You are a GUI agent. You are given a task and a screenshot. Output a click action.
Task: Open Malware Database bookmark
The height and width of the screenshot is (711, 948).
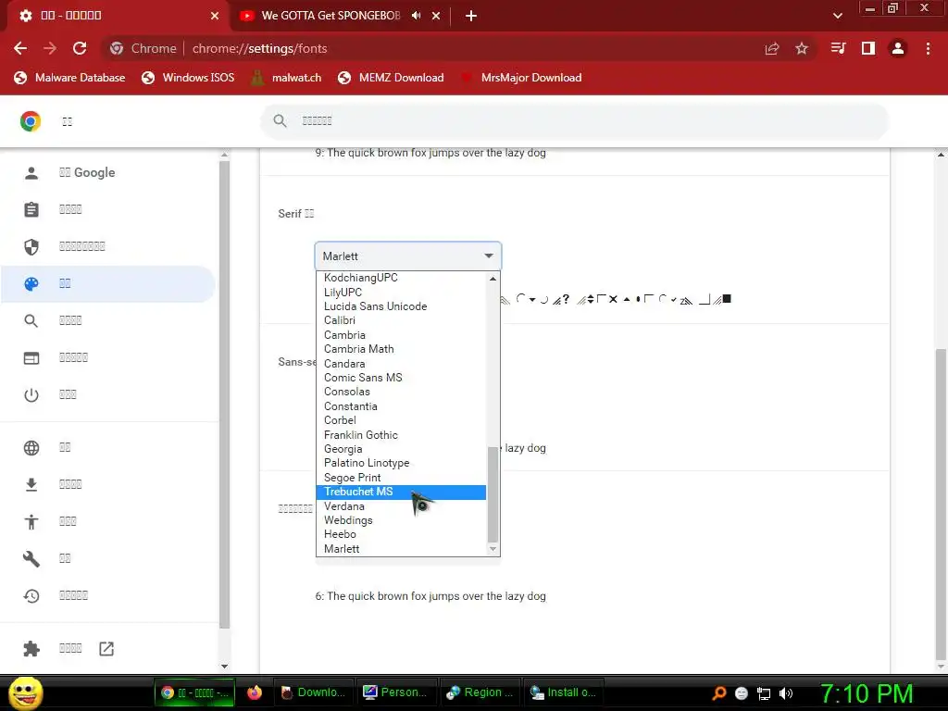click(x=69, y=78)
